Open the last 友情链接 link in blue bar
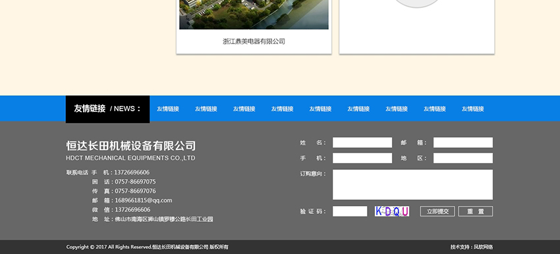The width and height of the screenshot is (560, 254). tap(472, 109)
